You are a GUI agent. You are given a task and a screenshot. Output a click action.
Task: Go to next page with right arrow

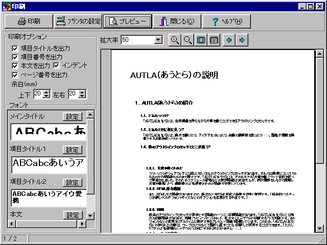[242, 40]
